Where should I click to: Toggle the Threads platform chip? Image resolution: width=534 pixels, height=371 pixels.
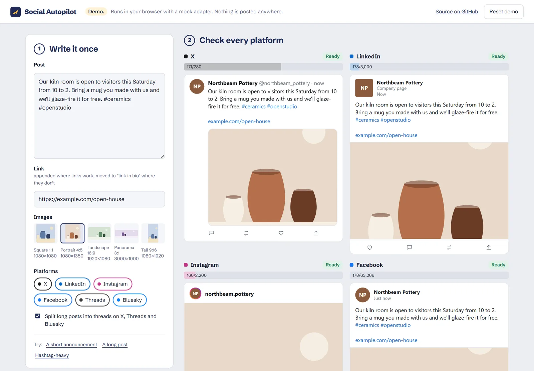[92, 300]
